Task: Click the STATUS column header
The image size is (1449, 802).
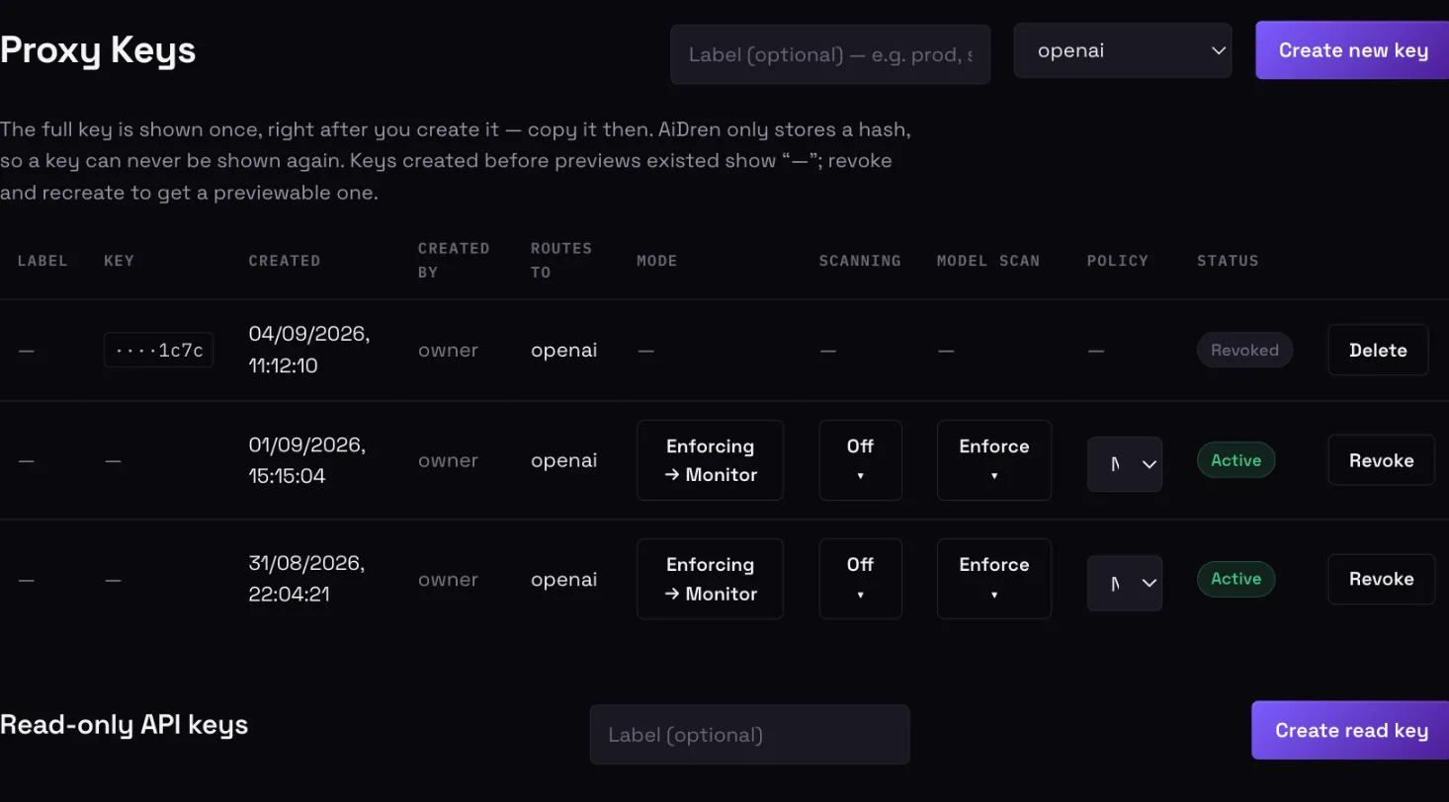Action: [1228, 261]
